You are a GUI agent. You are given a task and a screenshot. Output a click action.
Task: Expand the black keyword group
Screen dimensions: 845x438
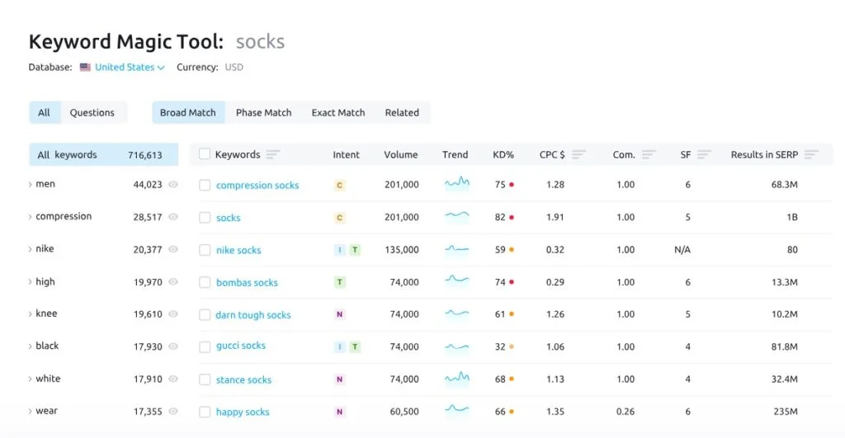coord(31,346)
